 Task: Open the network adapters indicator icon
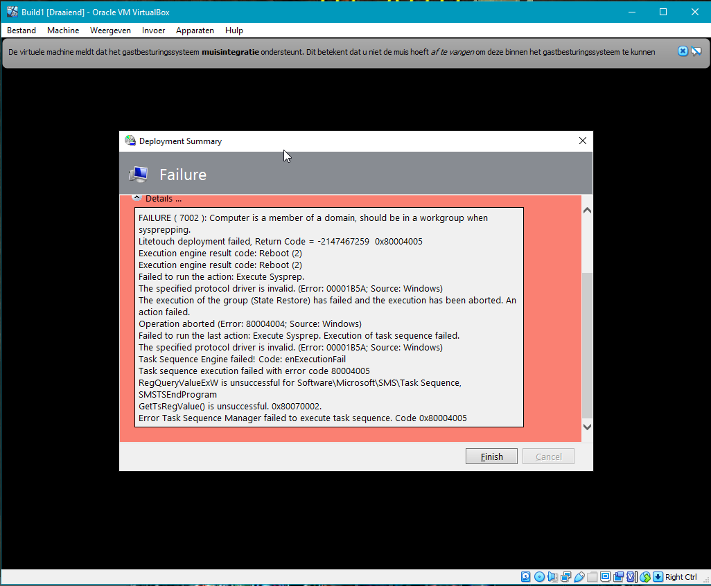[x=566, y=576]
